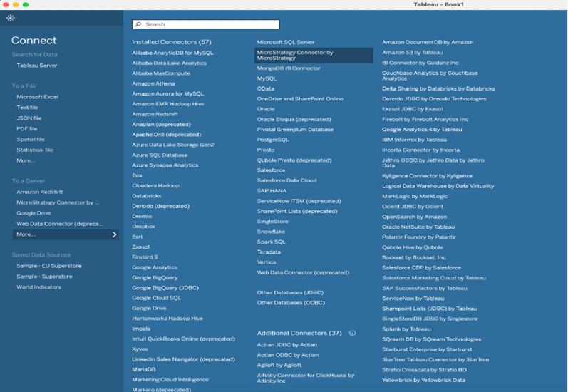Select Microsoft Excel file connection
Screen dimensions: 568x392
point(37,97)
